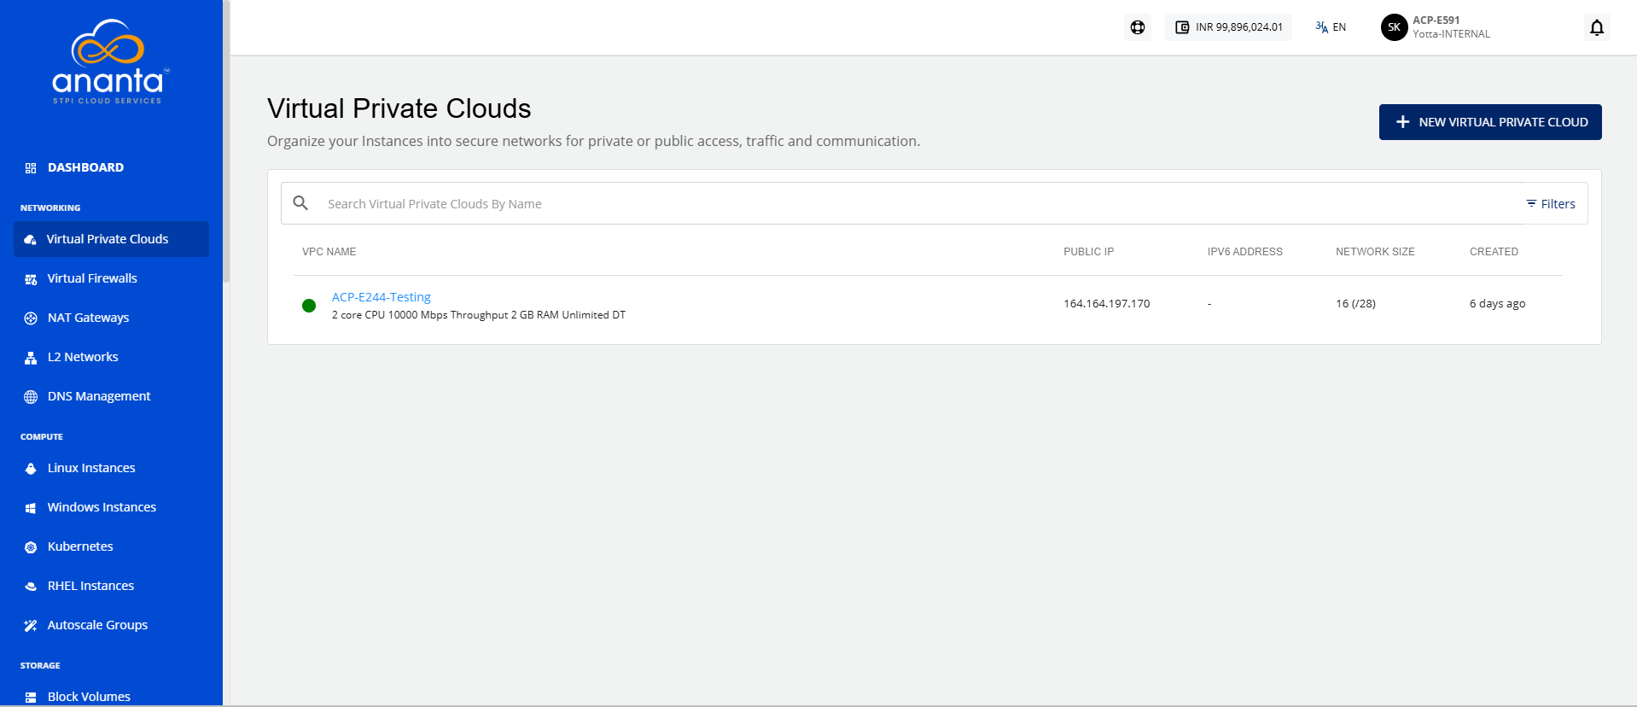Image resolution: width=1637 pixels, height=707 pixels.
Task: Open Virtual Firewalls page
Action: click(x=92, y=278)
